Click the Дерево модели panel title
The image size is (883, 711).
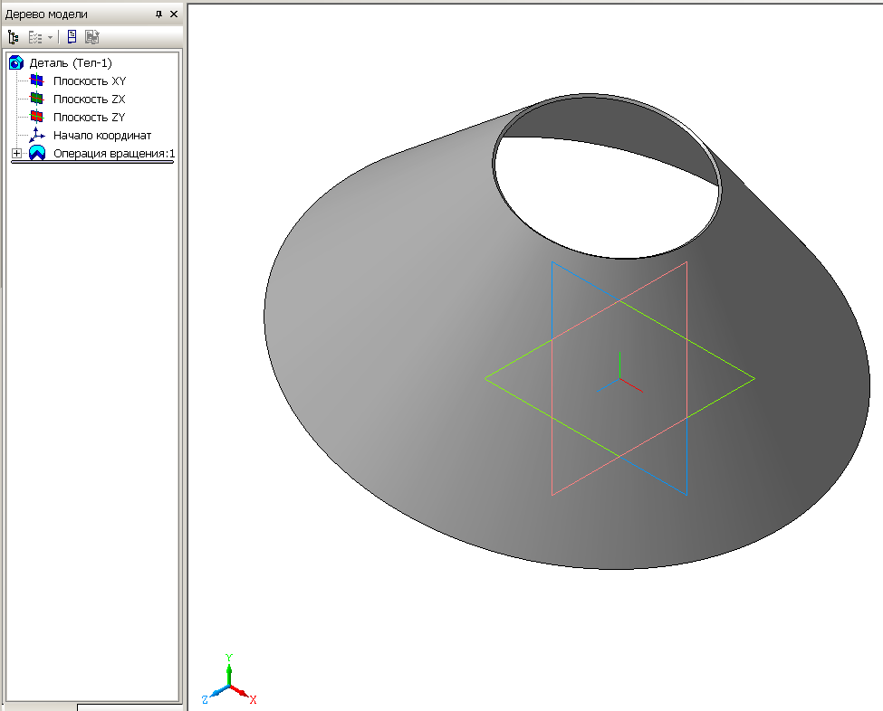point(46,14)
